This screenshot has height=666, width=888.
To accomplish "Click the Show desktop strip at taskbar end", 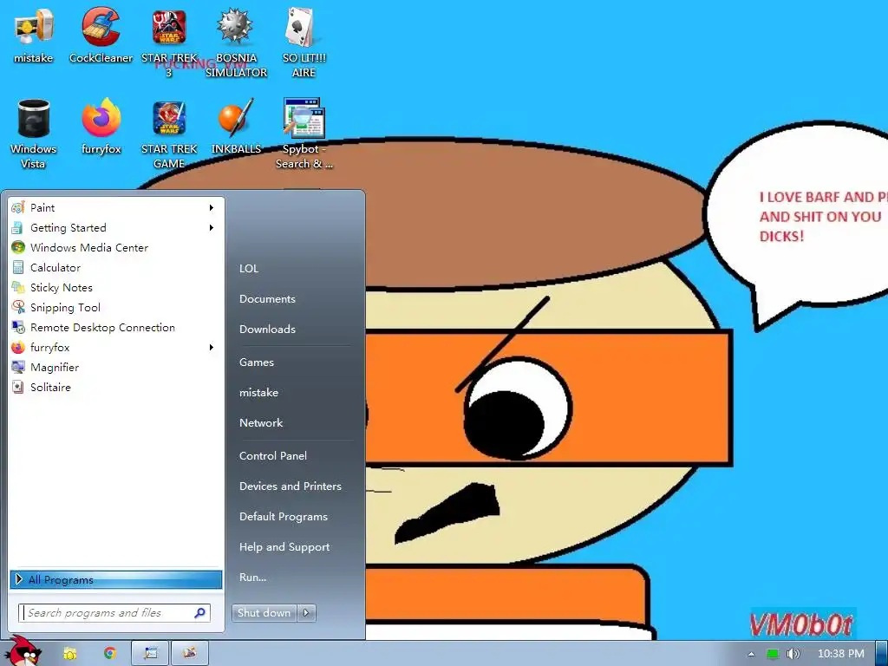I will [x=882, y=653].
